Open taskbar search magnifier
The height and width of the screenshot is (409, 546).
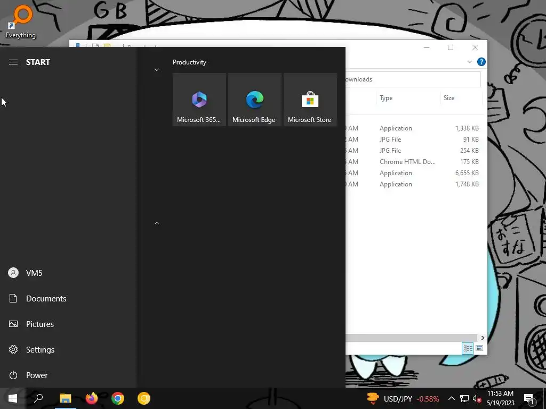click(x=38, y=398)
